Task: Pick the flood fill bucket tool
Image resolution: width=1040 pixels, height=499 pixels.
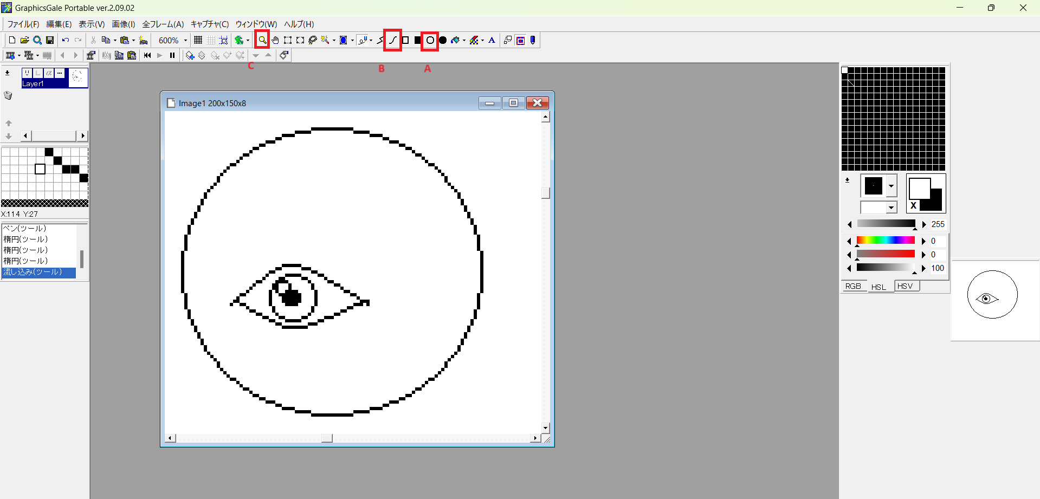Action: (x=455, y=40)
